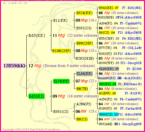This screenshot has height=132, width=145.
Task: Click the A284(PJ) third-generation node
Action: [84, 104]
